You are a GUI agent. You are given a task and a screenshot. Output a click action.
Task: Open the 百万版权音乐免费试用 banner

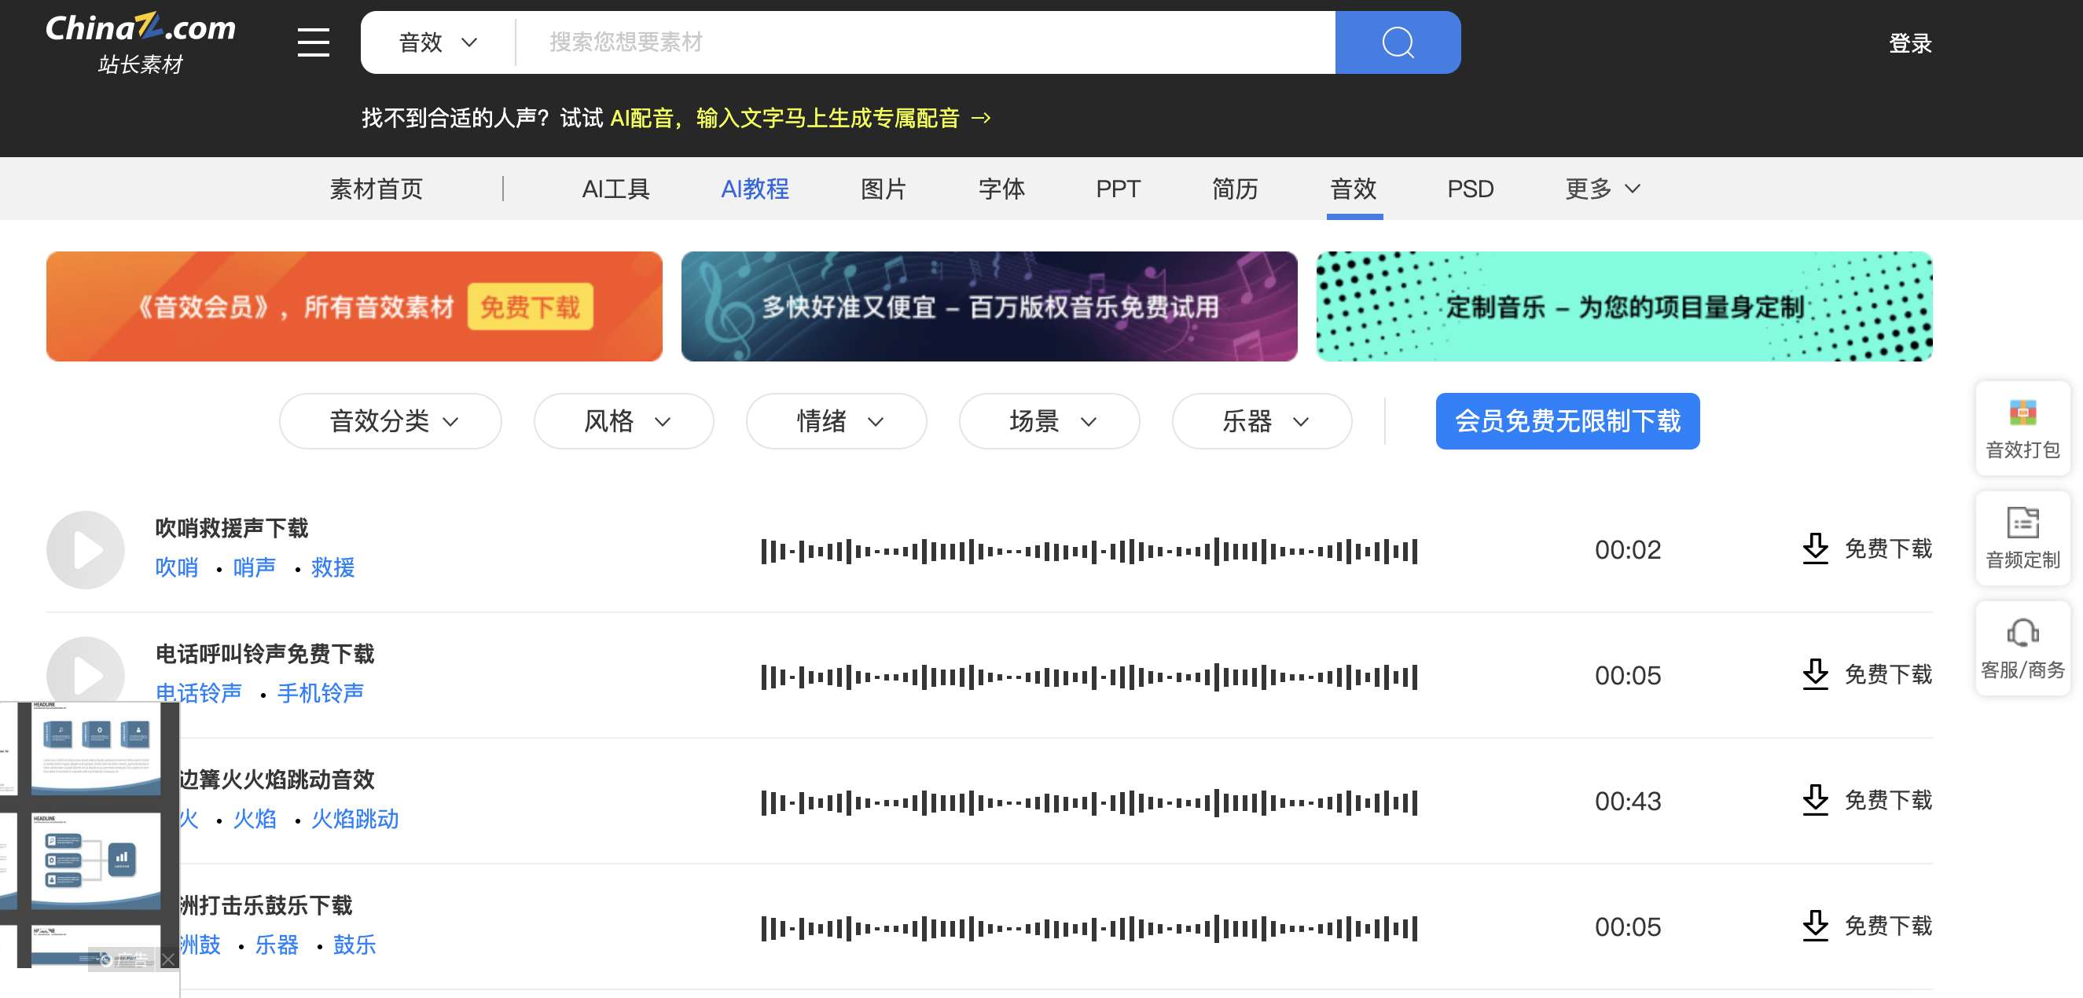coord(989,306)
